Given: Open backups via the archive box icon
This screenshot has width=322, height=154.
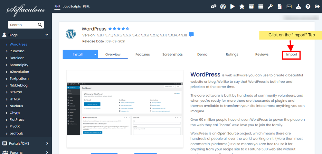Looking at the screenshot, I should click(251, 6).
